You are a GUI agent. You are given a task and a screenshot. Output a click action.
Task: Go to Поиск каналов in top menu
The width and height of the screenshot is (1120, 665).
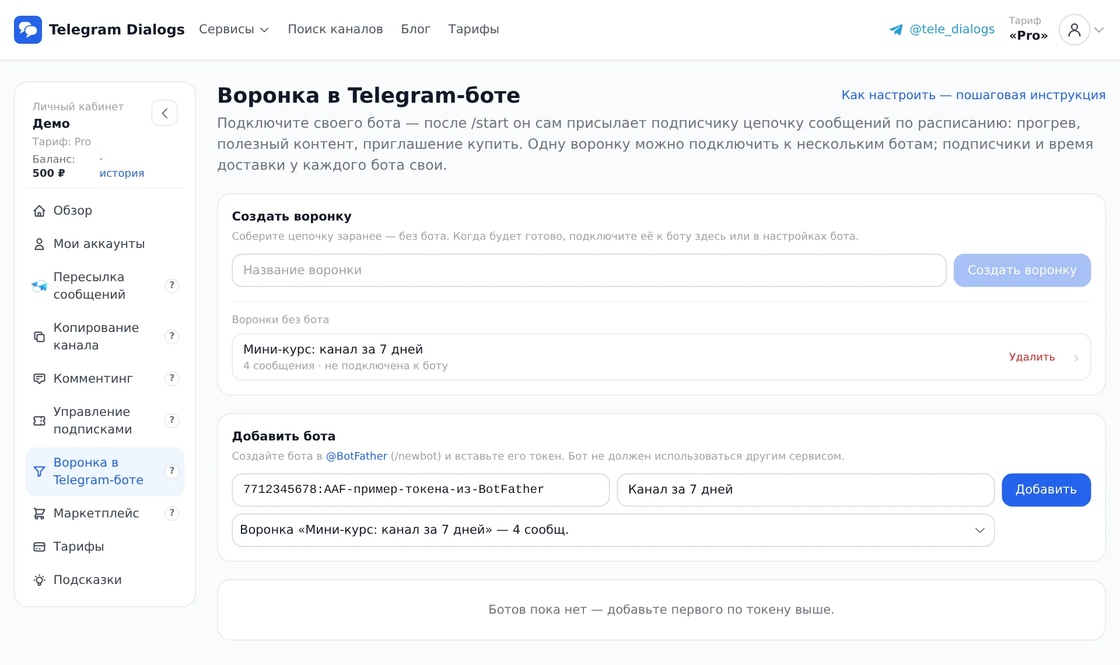coord(335,29)
